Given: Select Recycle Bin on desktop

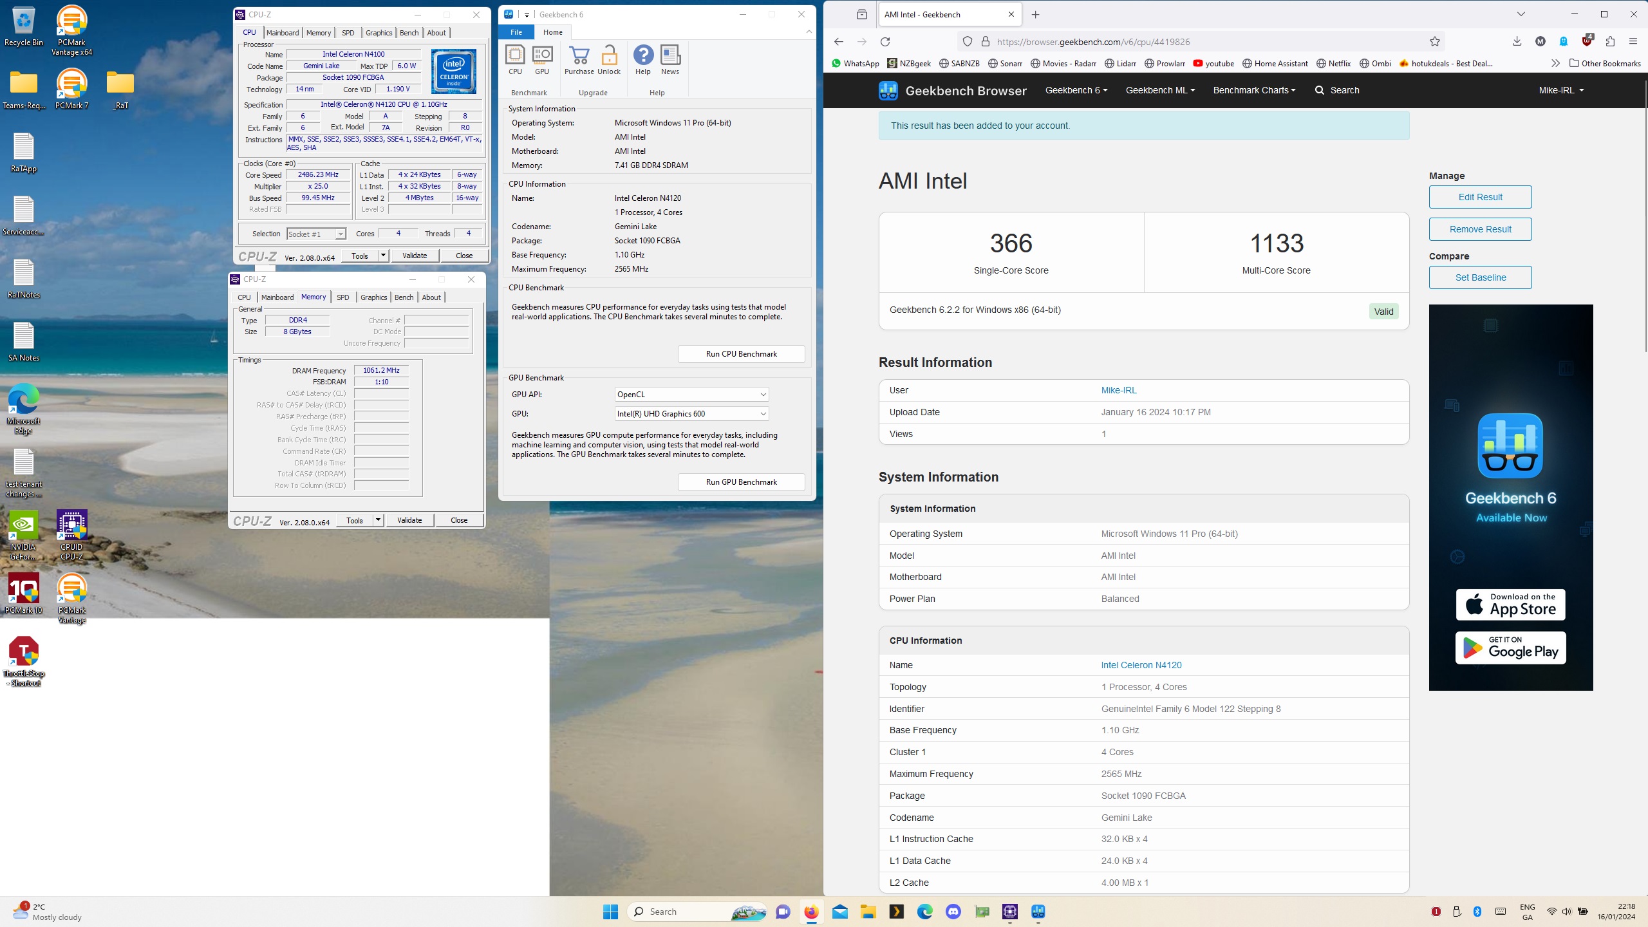Looking at the screenshot, I should click(x=24, y=26).
